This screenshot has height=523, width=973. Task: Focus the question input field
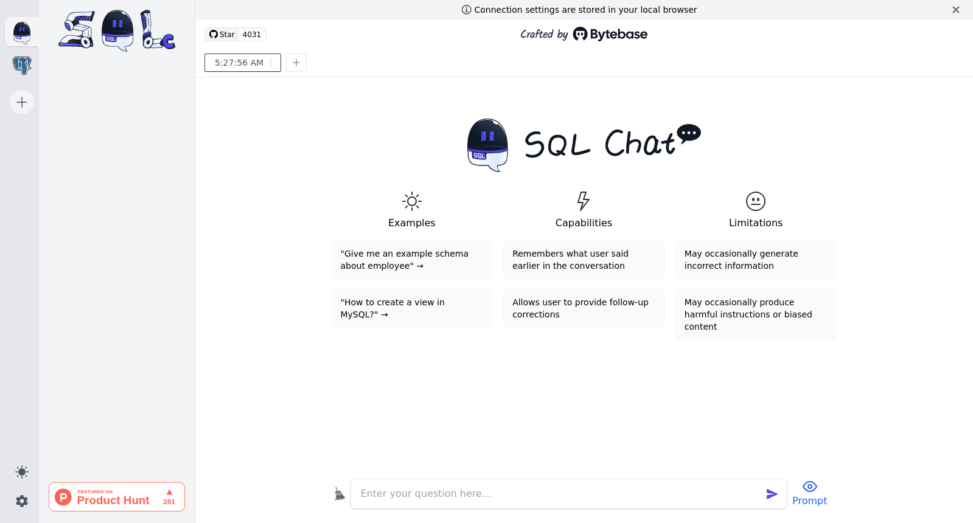coord(557,494)
